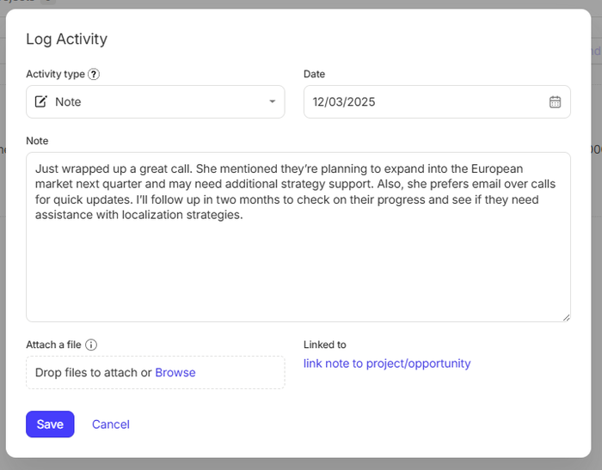This screenshot has height=470, width=602.
Task: Click the Date label
Action: 314,74
